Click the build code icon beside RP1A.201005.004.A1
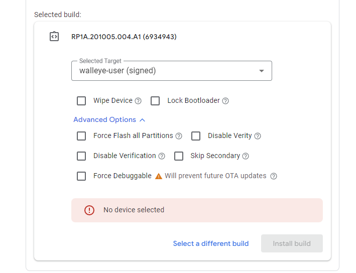Viewport: 356px width, 273px height. (54, 37)
